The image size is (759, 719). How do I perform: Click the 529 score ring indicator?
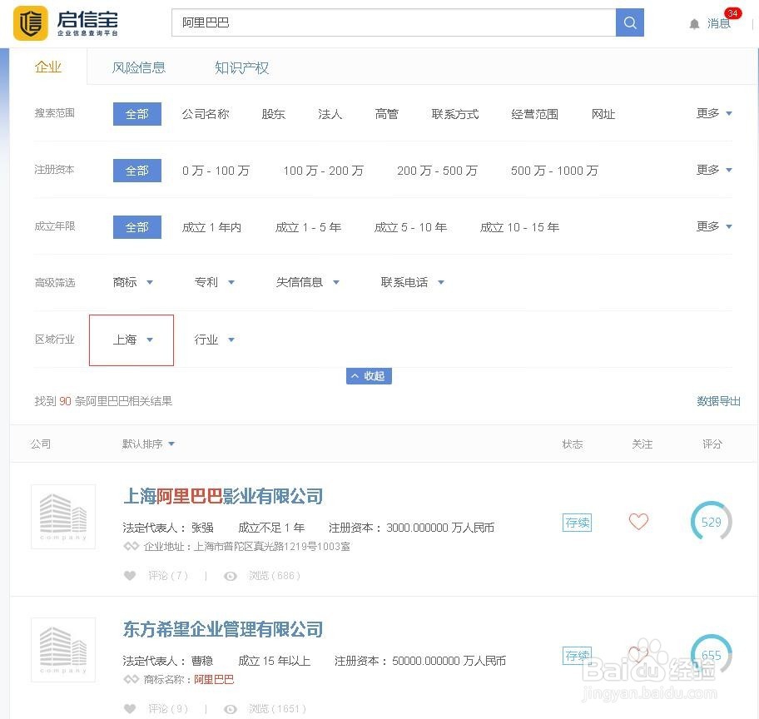(712, 522)
